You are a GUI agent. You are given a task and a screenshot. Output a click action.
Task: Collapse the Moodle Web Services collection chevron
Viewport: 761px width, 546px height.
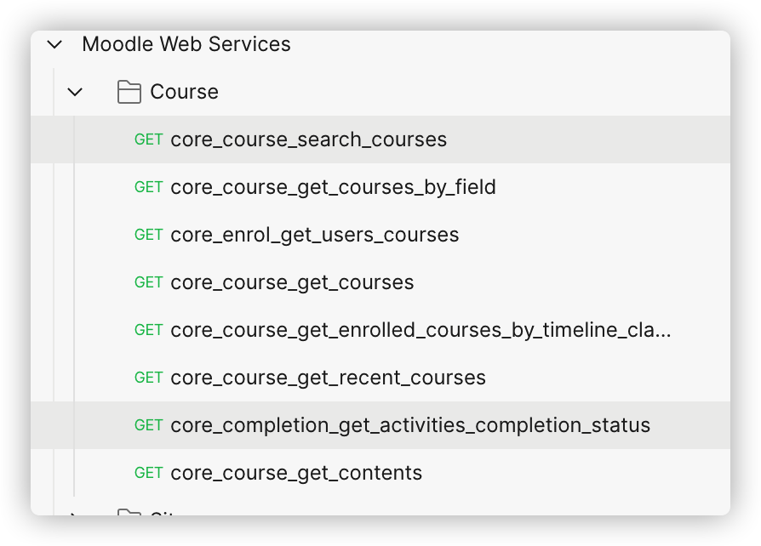coord(54,44)
